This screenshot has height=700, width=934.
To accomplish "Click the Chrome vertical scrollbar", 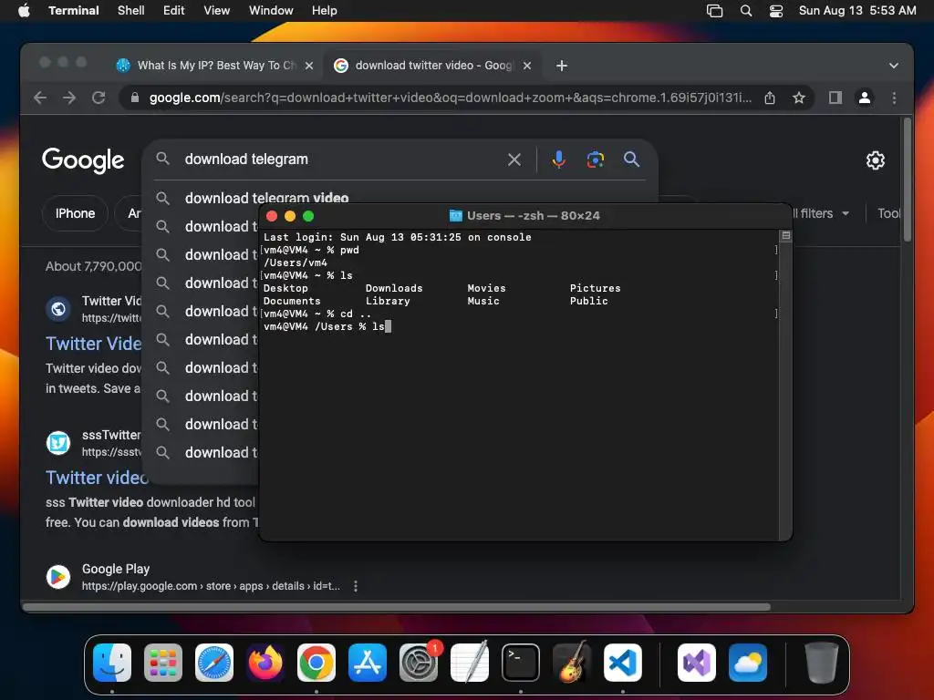I will pyautogui.click(x=908, y=179).
